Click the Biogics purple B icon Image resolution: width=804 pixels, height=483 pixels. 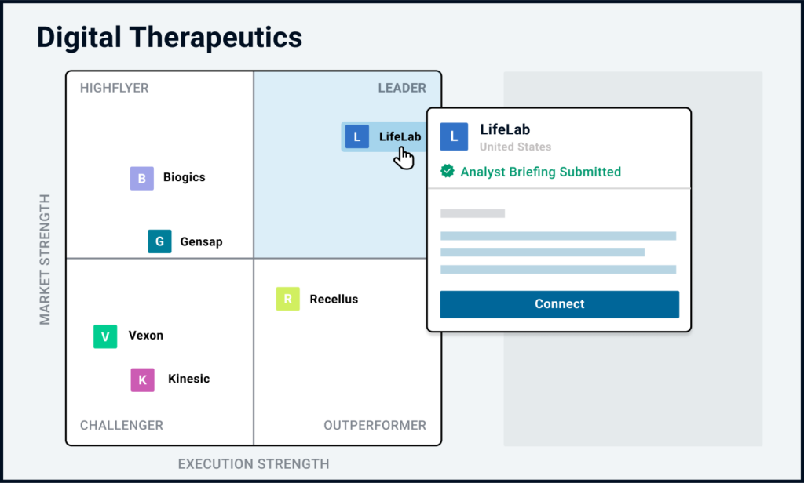[142, 178]
